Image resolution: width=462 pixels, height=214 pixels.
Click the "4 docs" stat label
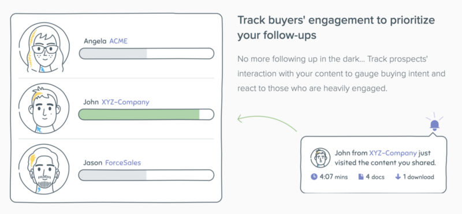pyautogui.click(x=375, y=177)
